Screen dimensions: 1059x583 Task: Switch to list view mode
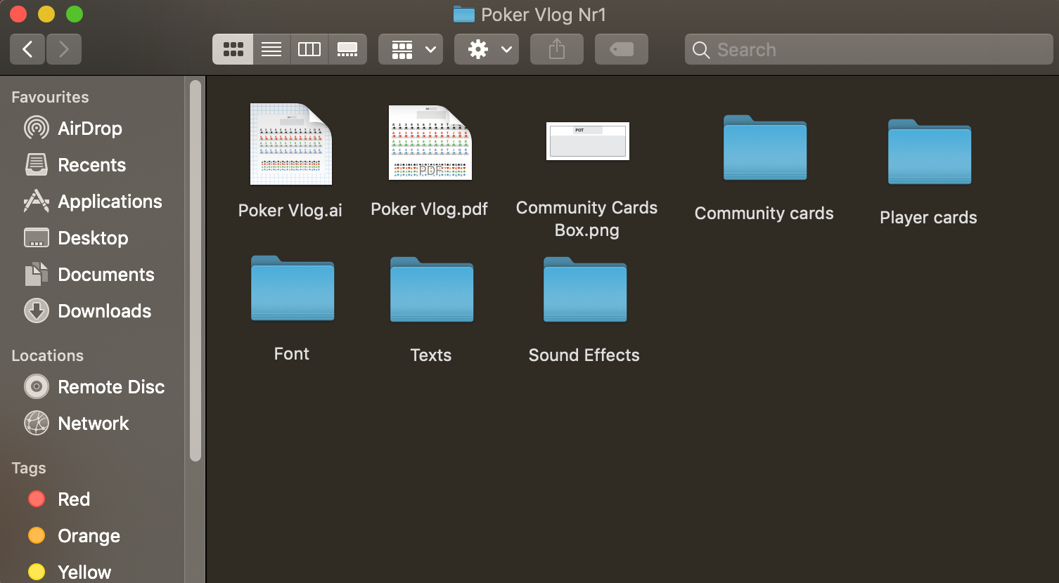tap(271, 49)
